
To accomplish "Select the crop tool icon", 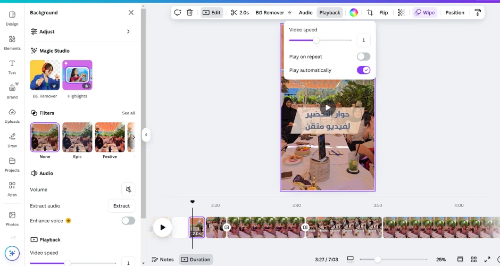I will coord(370,12).
